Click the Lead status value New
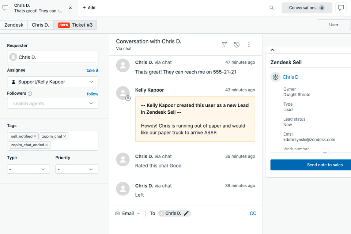This screenshot has width=351, height=234. (287, 125)
